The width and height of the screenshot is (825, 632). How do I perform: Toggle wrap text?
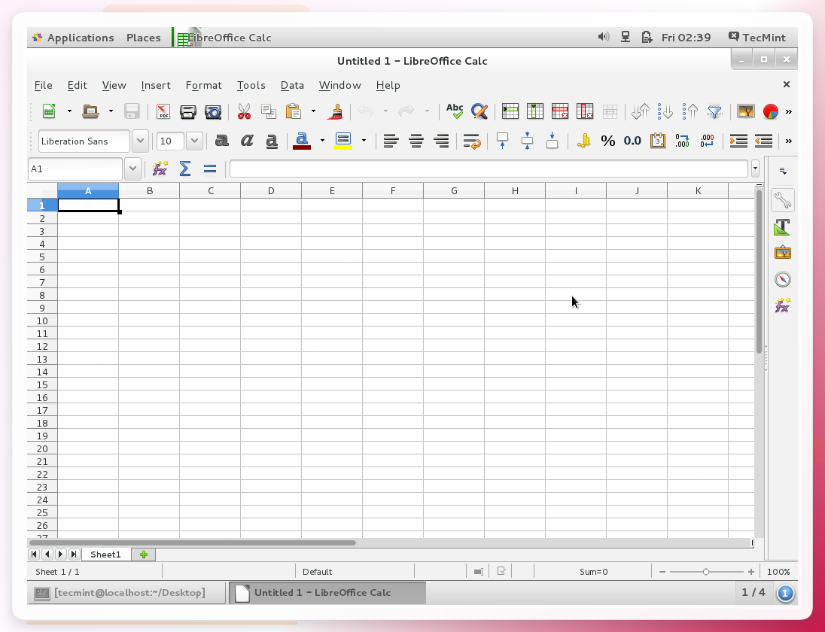point(471,141)
